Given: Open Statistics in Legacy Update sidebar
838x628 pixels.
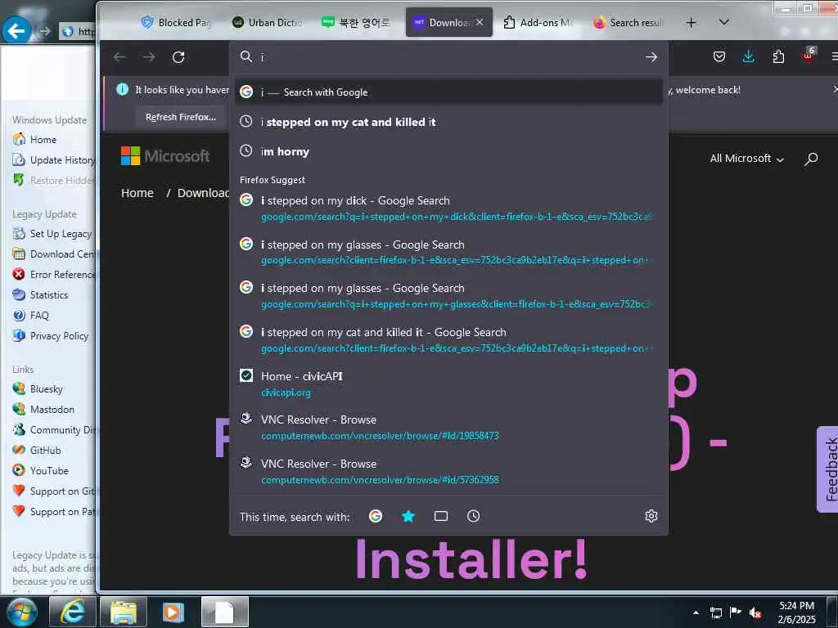Looking at the screenshot, I should [x=49, y=294].
